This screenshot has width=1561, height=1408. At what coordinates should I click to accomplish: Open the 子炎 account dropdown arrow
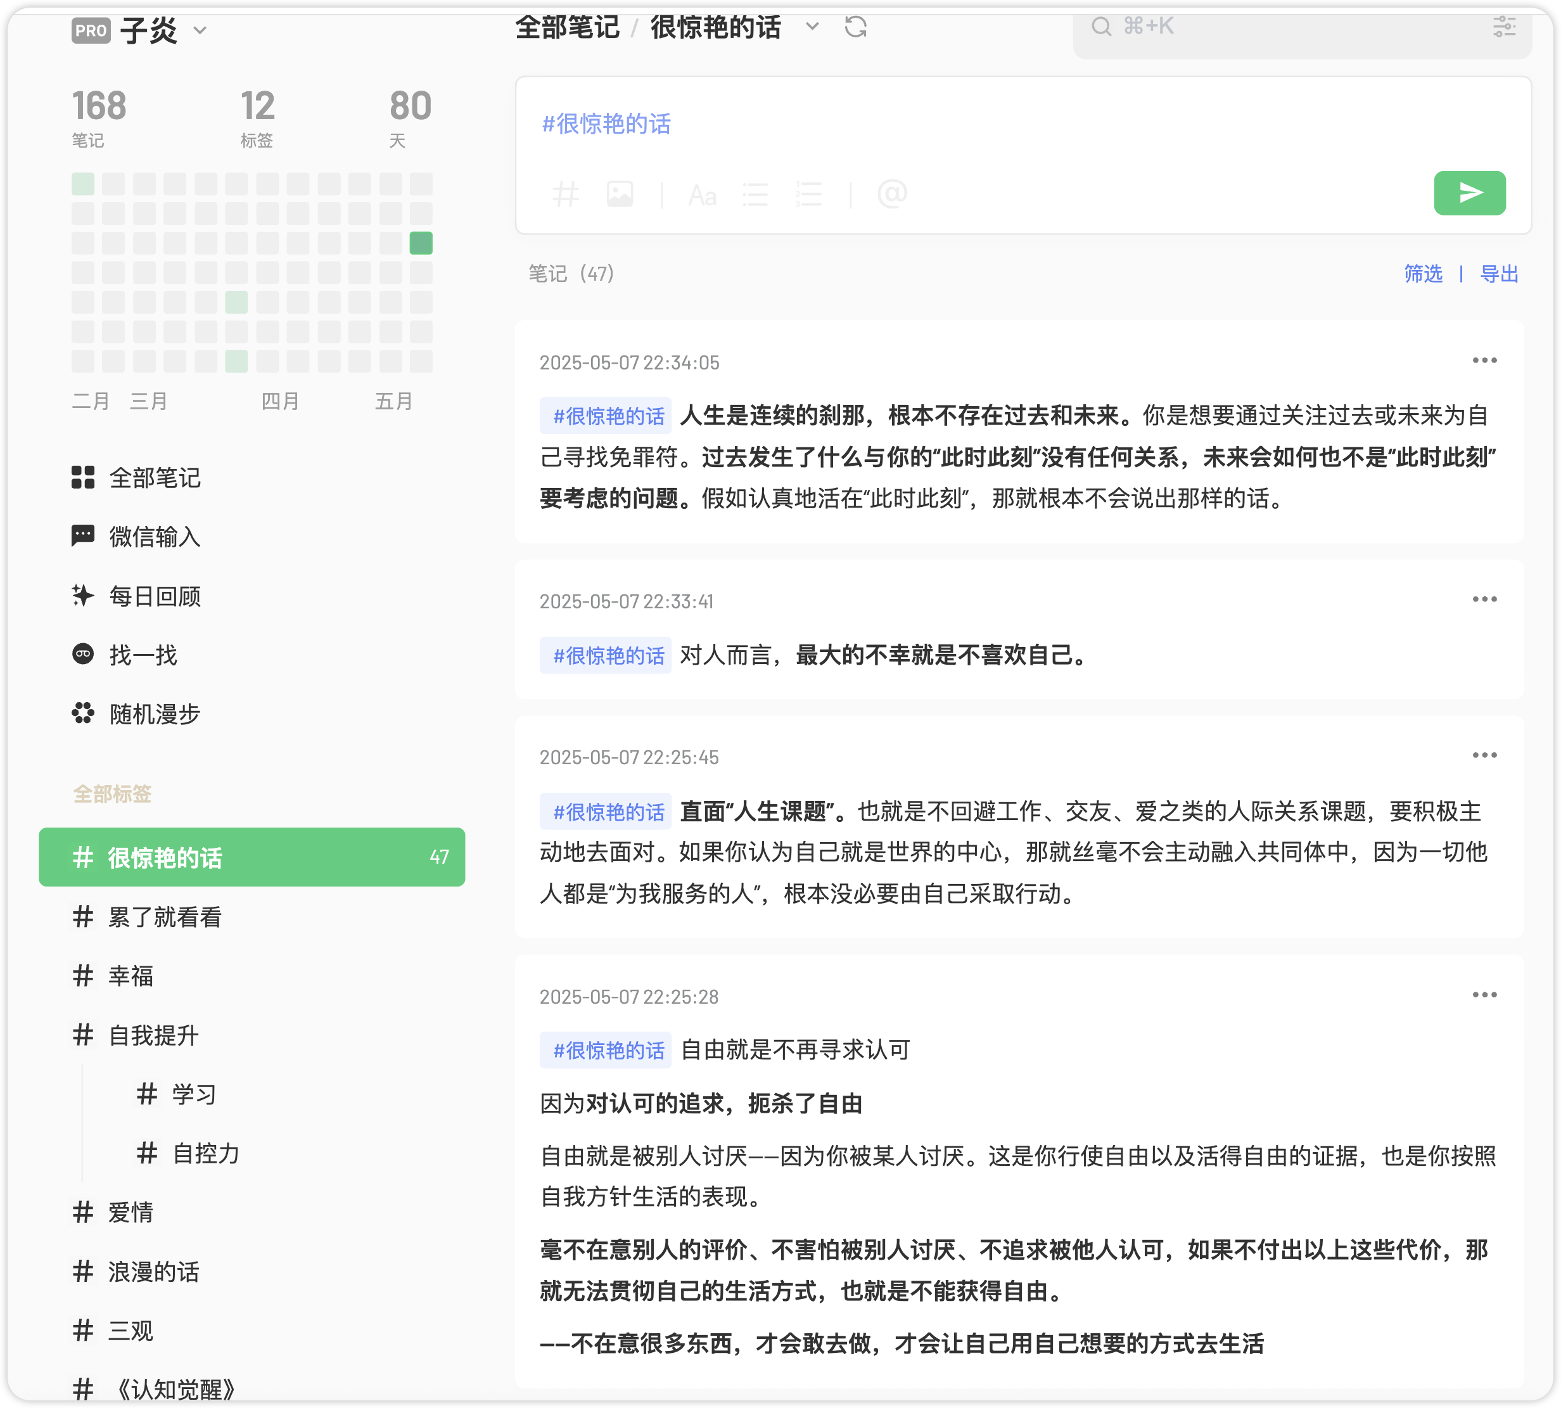pos(200,31)
